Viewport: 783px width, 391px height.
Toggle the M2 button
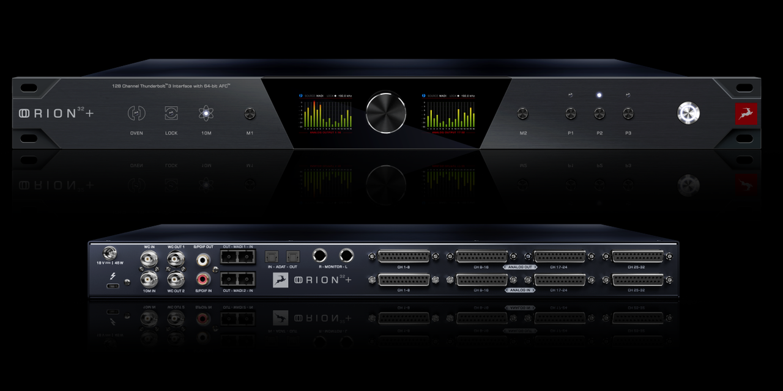coord(522,114)
